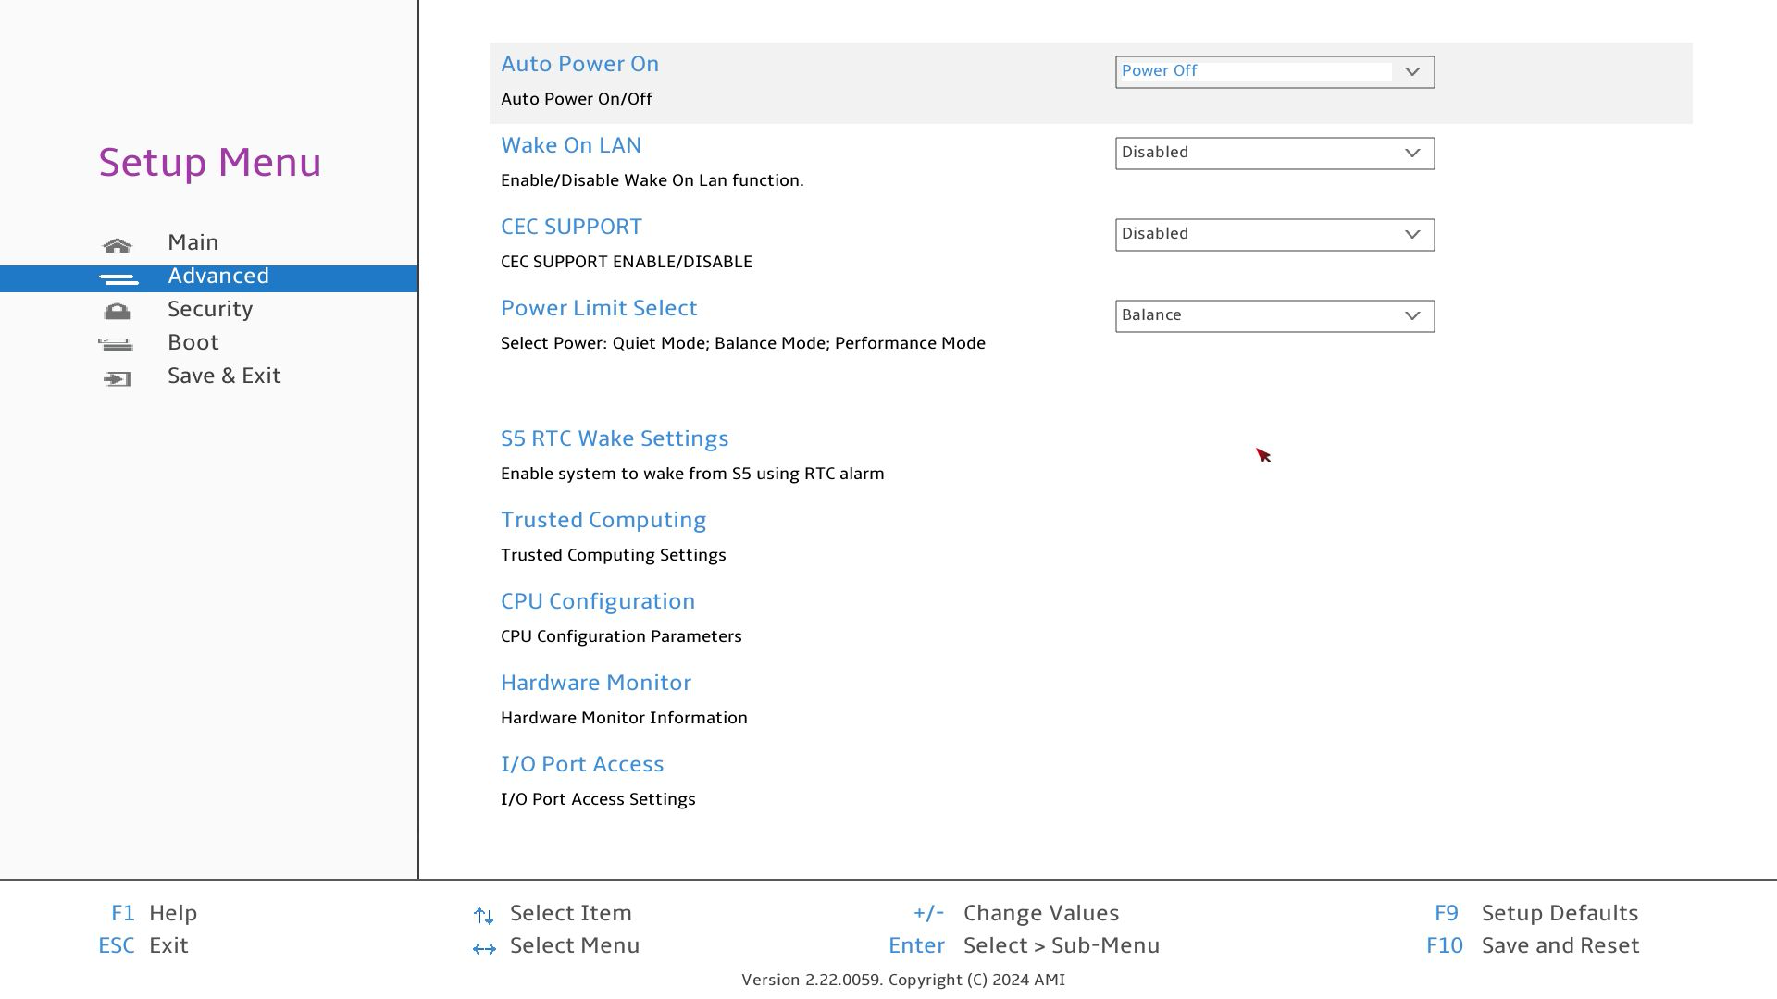Screen dimensions: 1777x999
Task: Click the up-down arrows Select Item icon
Action: [x=484, y=916]
